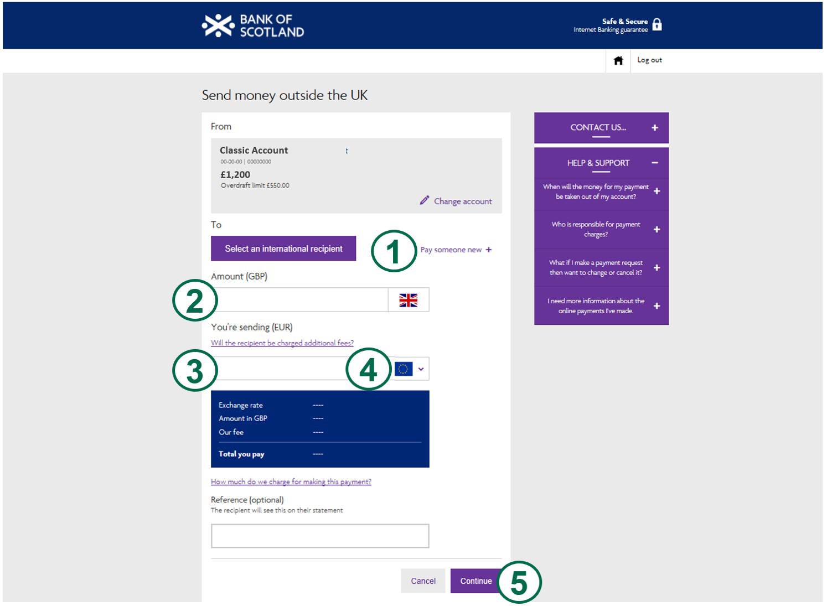The image size is (827, 606).
Task: Click the 'Overdraft limit £550.00' text
Action: 255,185
